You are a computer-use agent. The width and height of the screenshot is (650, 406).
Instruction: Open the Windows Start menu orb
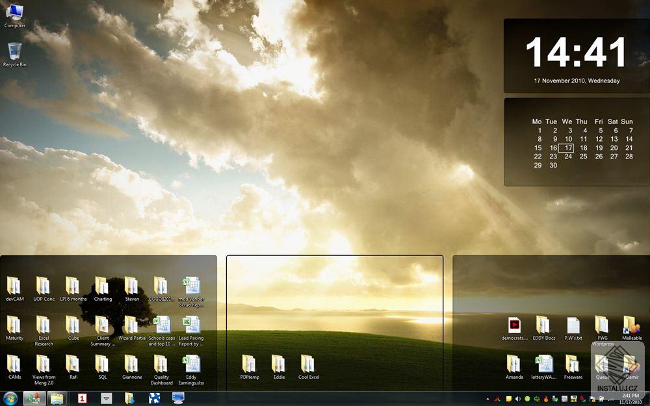tap(10, 399)
